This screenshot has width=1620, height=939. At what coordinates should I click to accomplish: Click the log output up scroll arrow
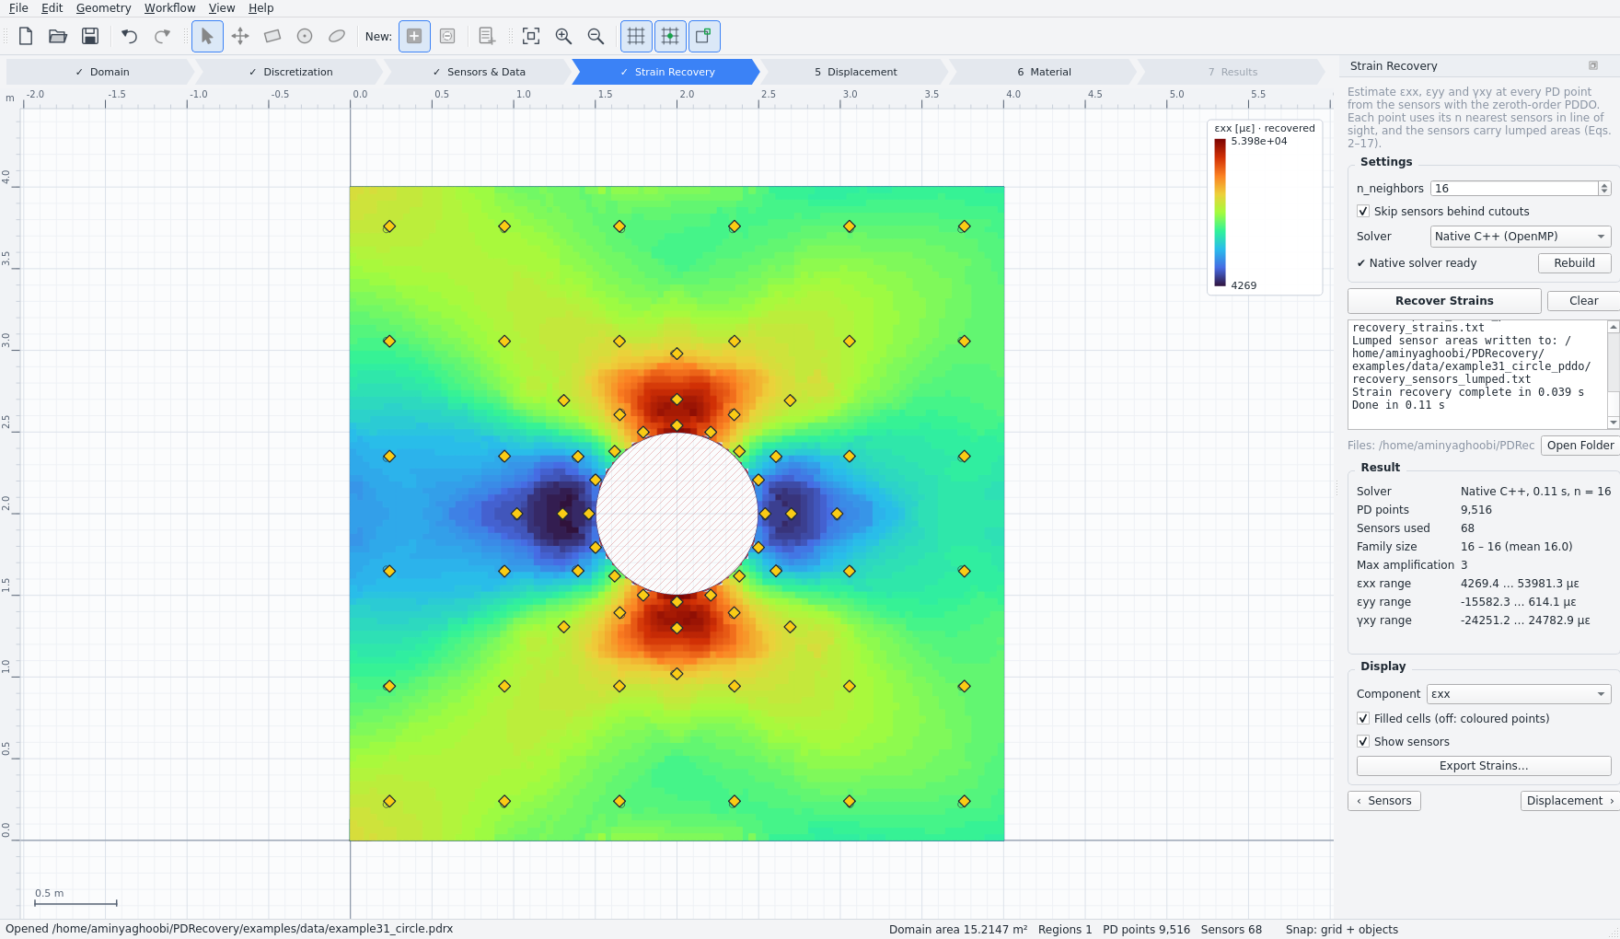[x=1613, y=327]
